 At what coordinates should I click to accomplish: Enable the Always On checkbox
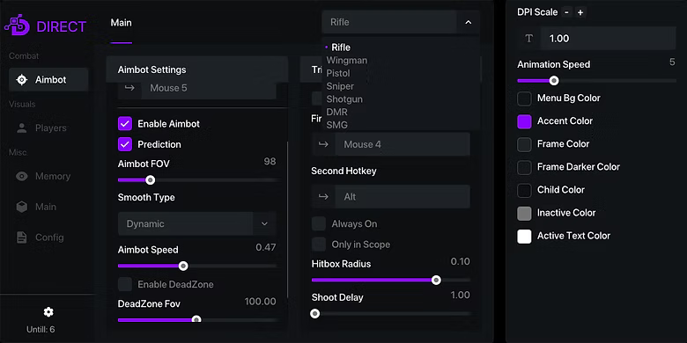pos(319,224)
